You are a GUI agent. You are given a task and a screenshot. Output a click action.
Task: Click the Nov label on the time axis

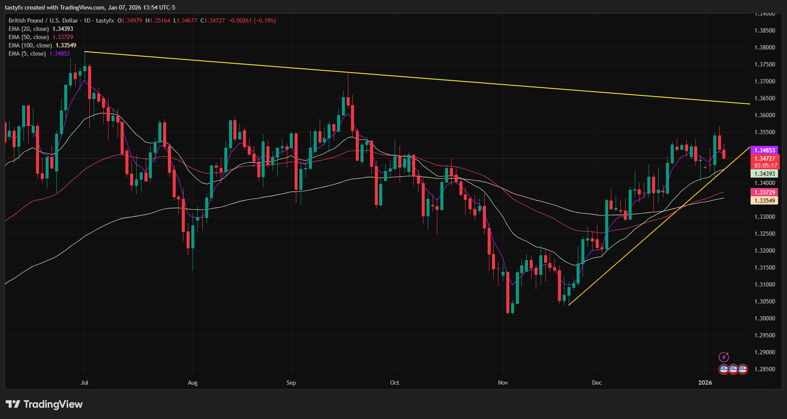(x=502, y=383)
